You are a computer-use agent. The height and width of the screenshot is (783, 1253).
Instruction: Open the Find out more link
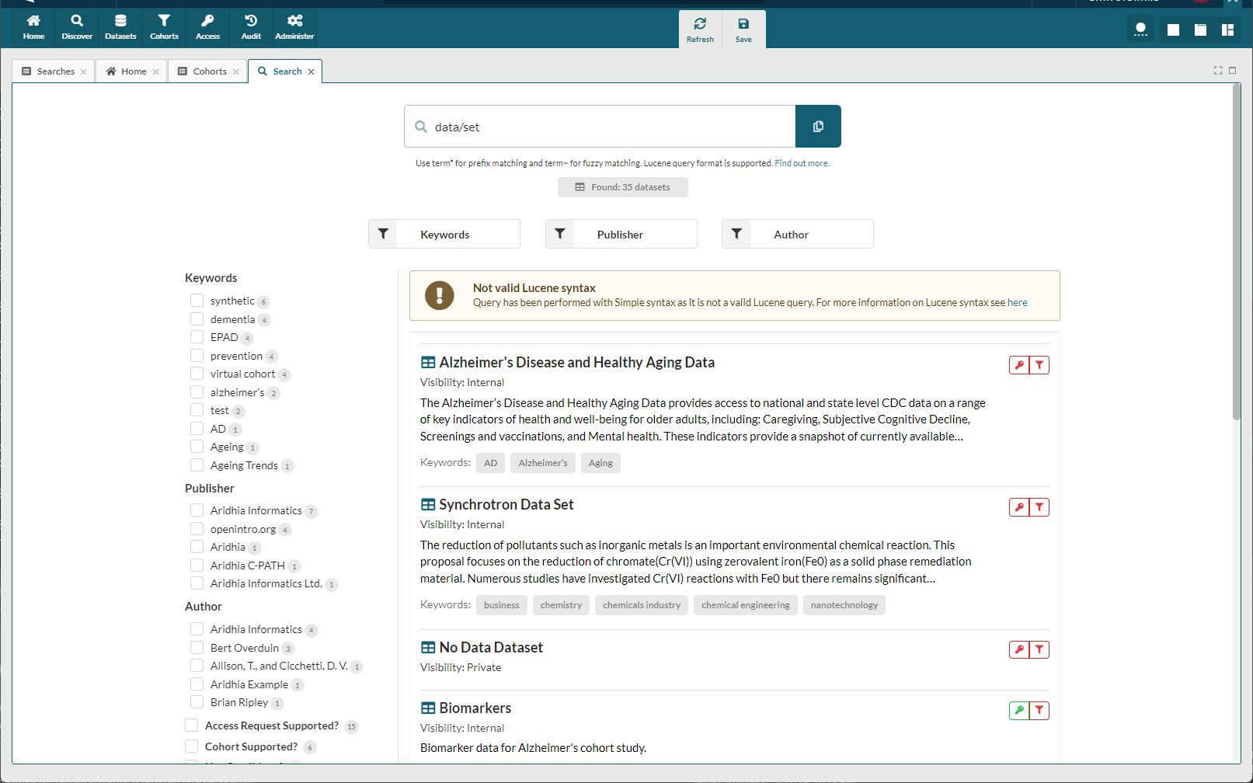[x=801, y=163]
